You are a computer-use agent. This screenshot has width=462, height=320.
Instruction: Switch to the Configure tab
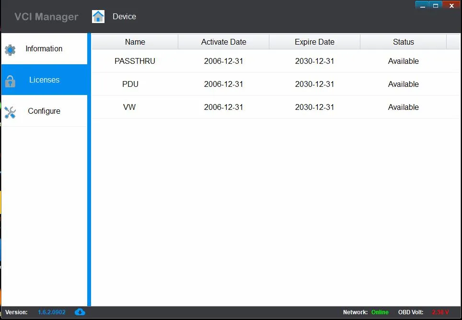coord(44,111)
